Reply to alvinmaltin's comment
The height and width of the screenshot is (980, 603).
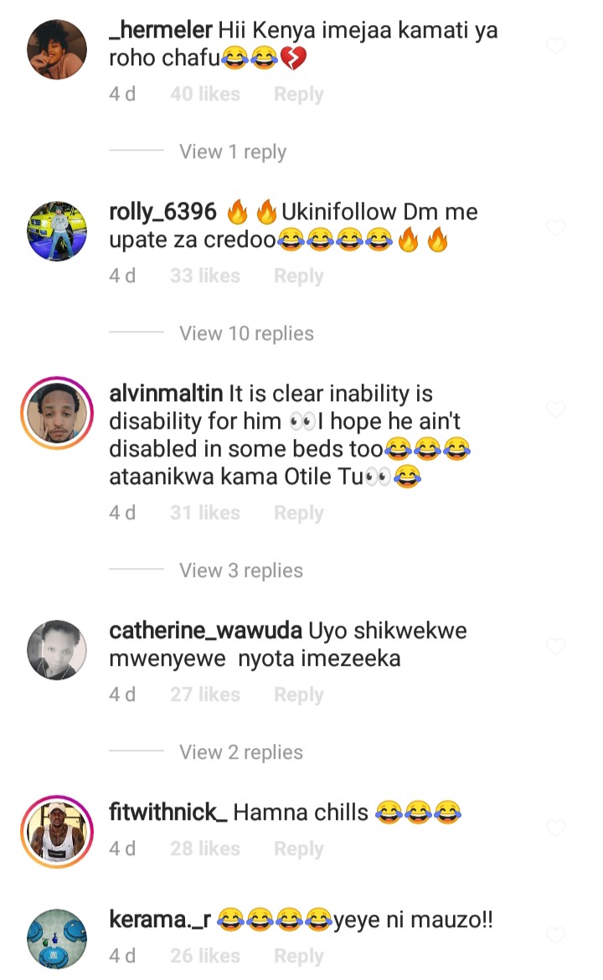pyautogui.click(x=299, y=513)
